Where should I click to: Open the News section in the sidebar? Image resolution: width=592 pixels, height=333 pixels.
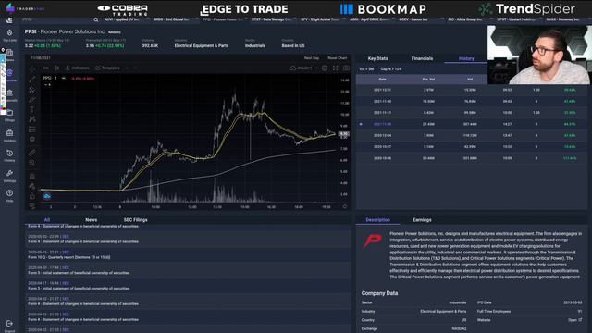click(10, 55)
